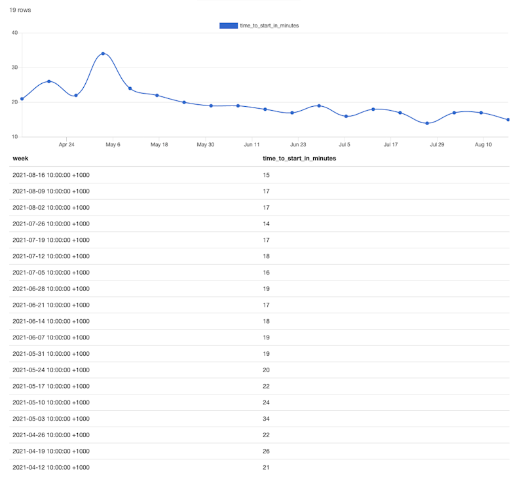Select the lowest chart point at 14
This screenshot has width=524, height=481.
[427, 123]
